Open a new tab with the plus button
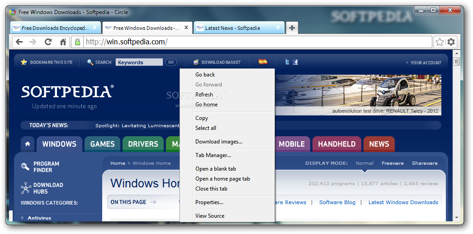473x234 pixels. click(292, 28)
